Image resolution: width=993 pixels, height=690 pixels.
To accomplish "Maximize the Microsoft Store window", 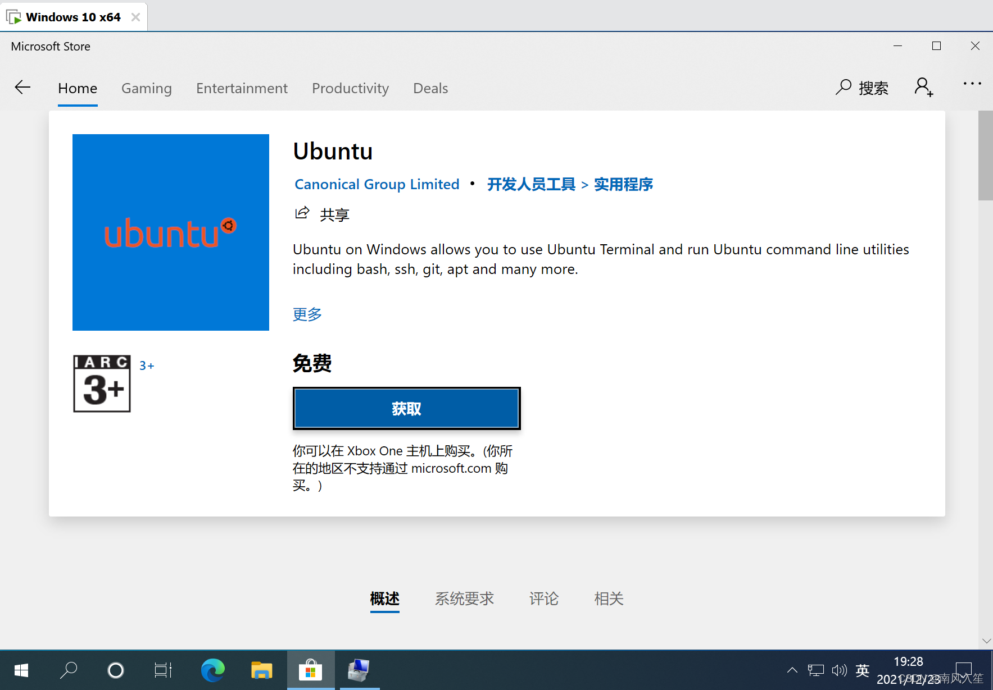I will 936,46.
